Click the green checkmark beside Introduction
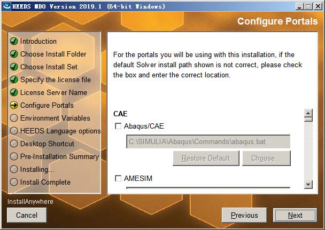The image size is (325, 230). 14,41
